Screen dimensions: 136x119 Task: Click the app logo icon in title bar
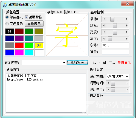(5, 5)
